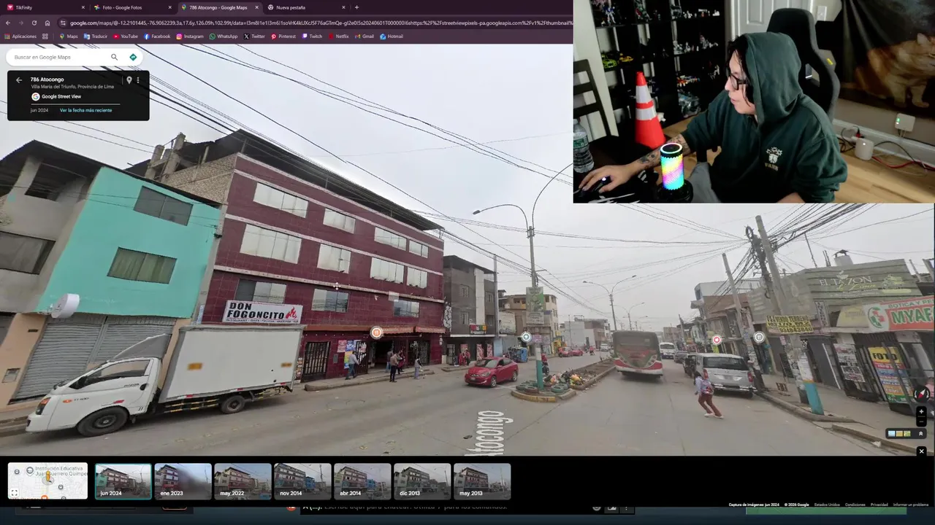Screen dimensions: 935x525
Task: Close the TikFinity tab
Action: click(x=82, y=7)
